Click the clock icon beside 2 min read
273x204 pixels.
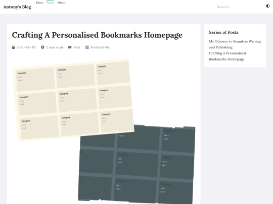pos(42,47)
